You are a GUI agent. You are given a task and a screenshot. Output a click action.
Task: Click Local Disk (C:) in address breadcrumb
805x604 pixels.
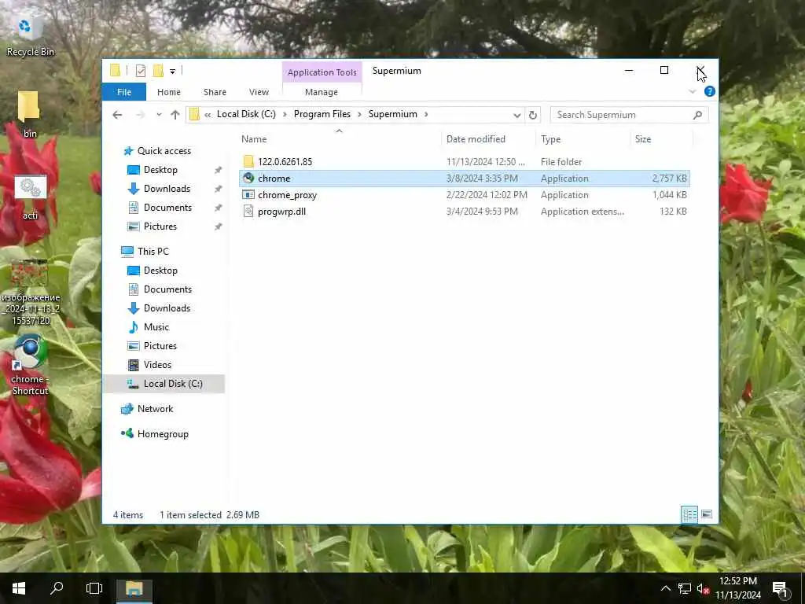(x=246, y=114)
